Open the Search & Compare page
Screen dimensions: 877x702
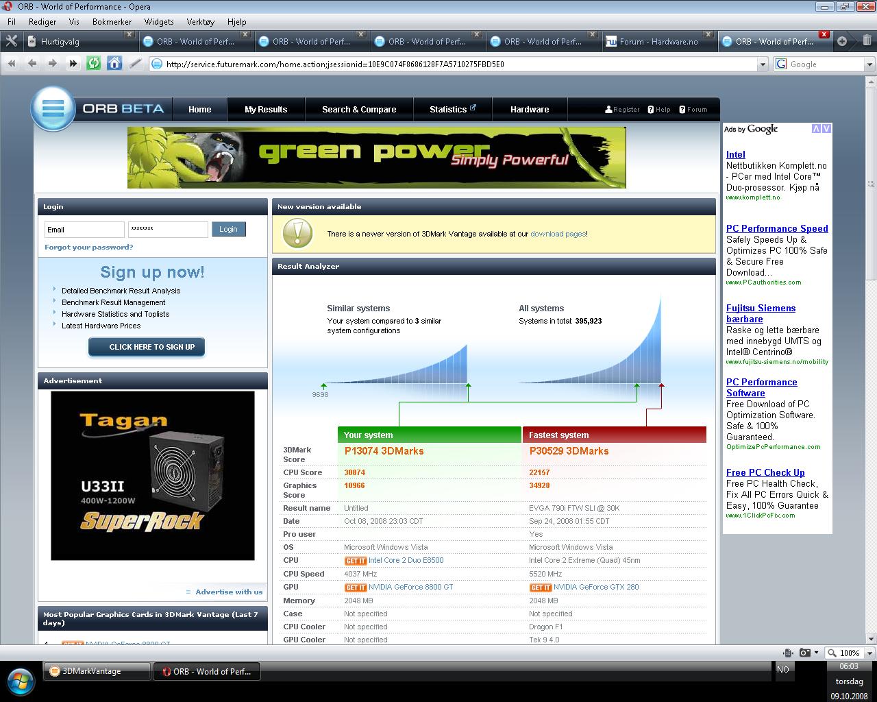coord(359,109)
